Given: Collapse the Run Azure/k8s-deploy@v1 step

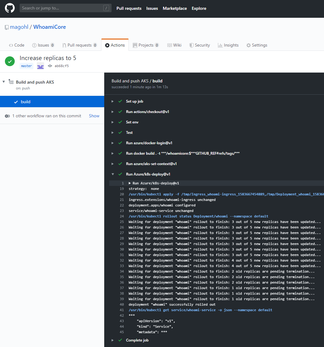Looking at the screenshot, I should coord(112,174).
